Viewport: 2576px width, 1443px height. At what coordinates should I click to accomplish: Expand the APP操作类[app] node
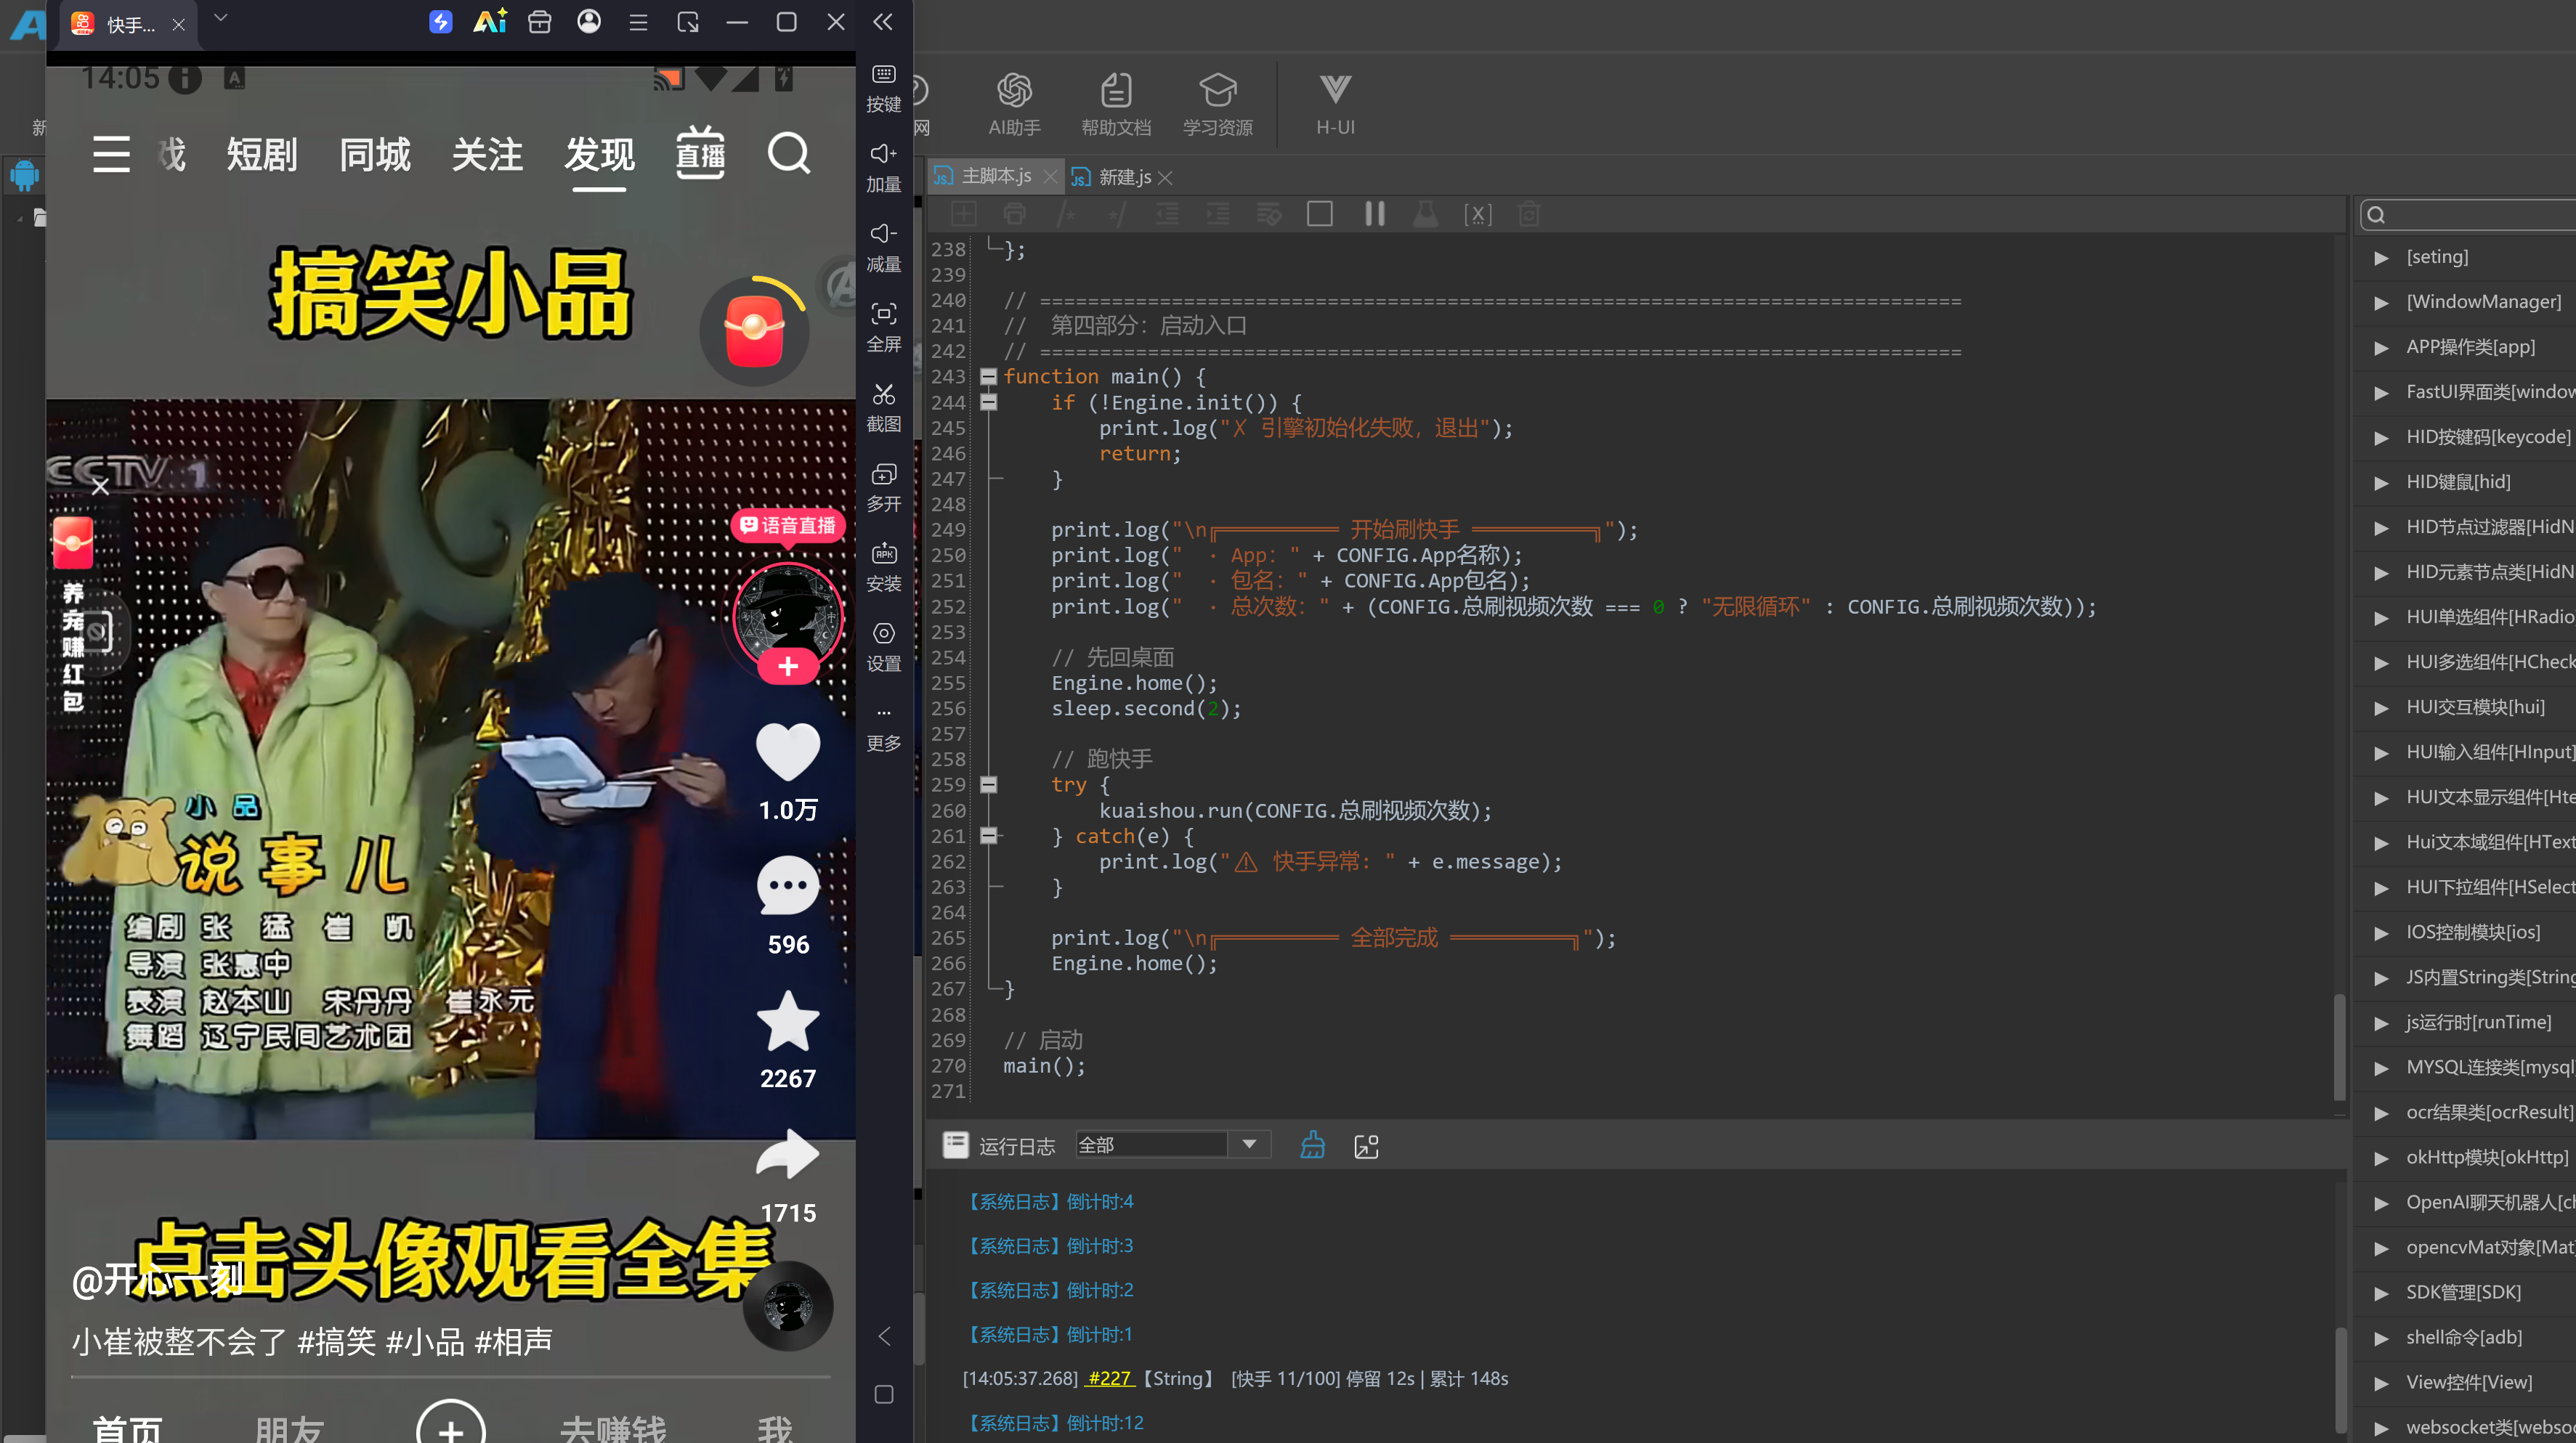click(x=2381, y=347)
